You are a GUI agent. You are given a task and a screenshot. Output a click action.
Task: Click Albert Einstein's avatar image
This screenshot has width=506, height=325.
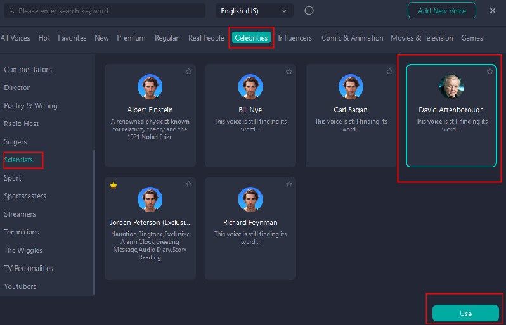[150, 87]
